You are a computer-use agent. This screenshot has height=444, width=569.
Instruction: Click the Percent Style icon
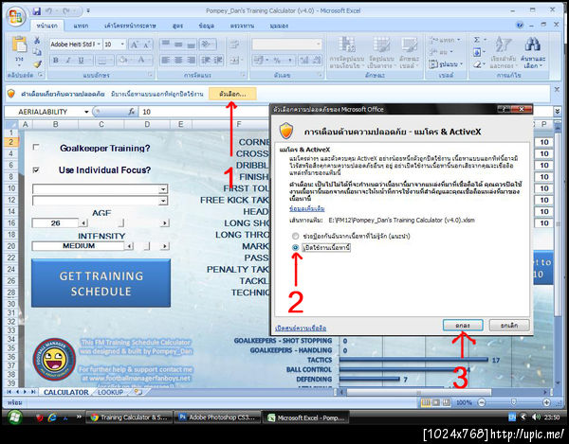277,61
